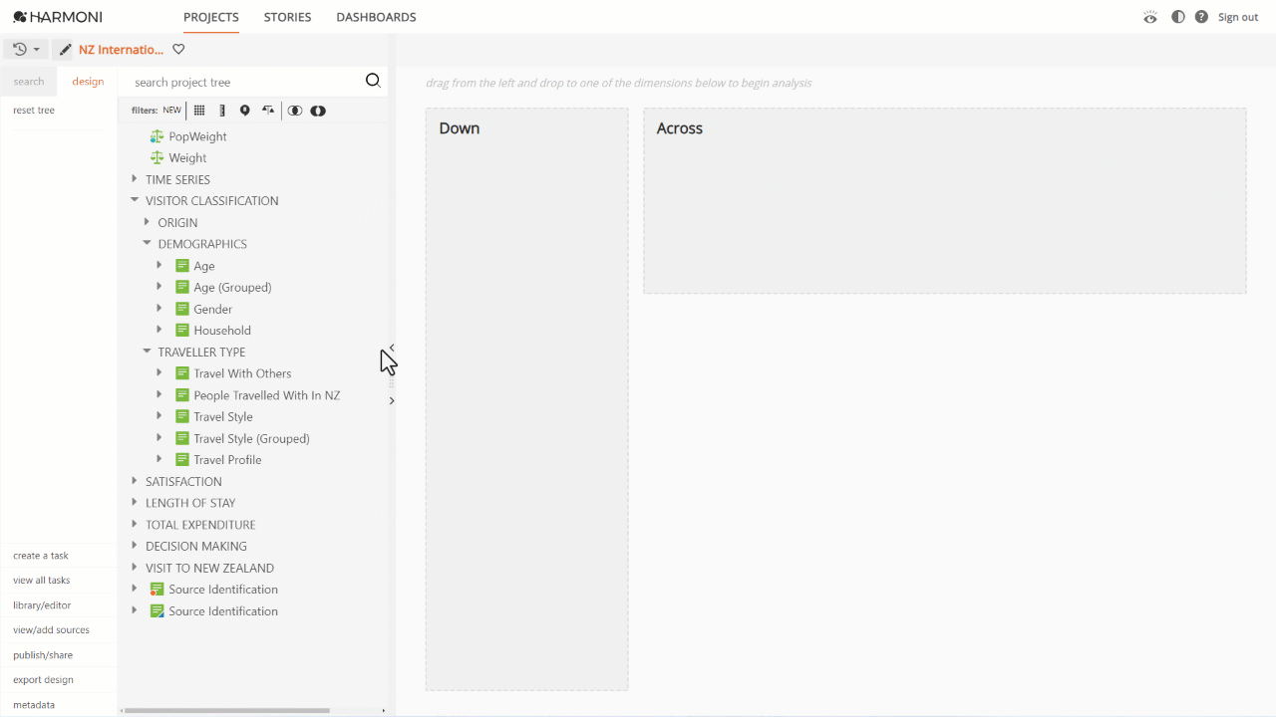
Task: Click the Harmoni logo
Action: coord(57,17)
